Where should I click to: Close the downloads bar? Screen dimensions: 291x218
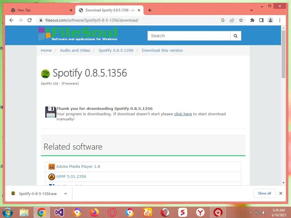(280, 193)
